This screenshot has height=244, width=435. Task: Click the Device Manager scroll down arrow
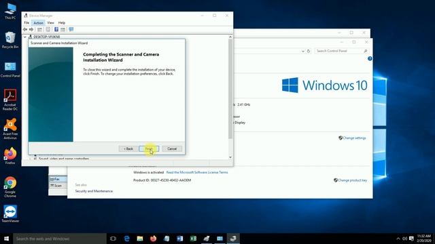(230, 157)
